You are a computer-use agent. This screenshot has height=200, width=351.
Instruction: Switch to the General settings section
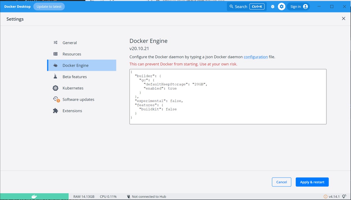point(69,42)
